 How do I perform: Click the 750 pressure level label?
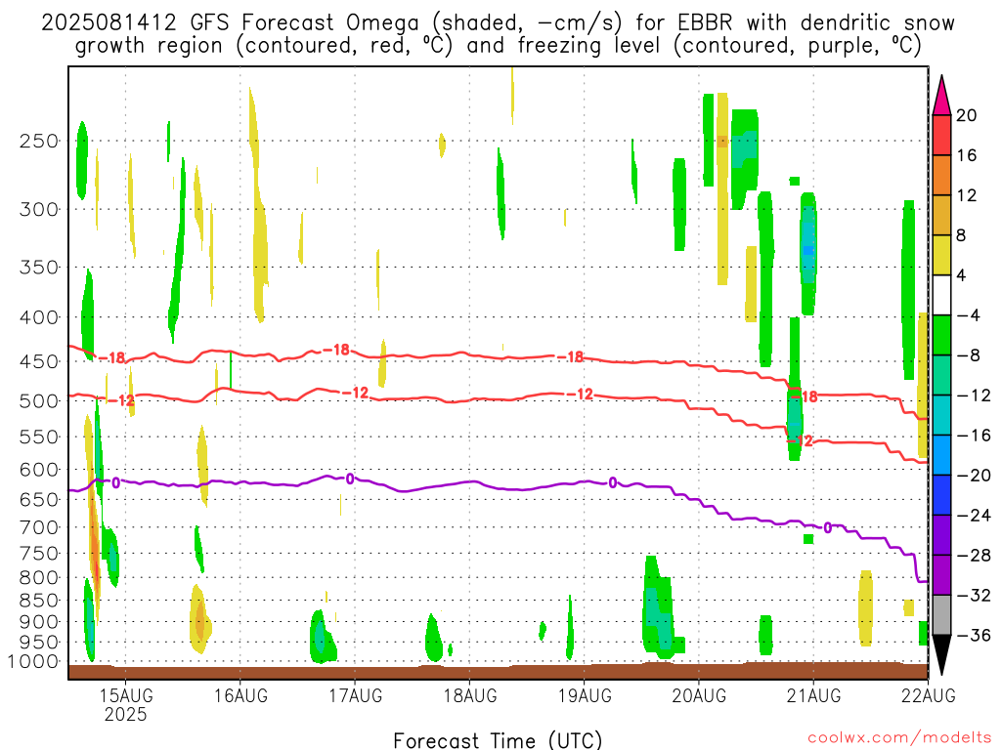[x=39, y=554]
